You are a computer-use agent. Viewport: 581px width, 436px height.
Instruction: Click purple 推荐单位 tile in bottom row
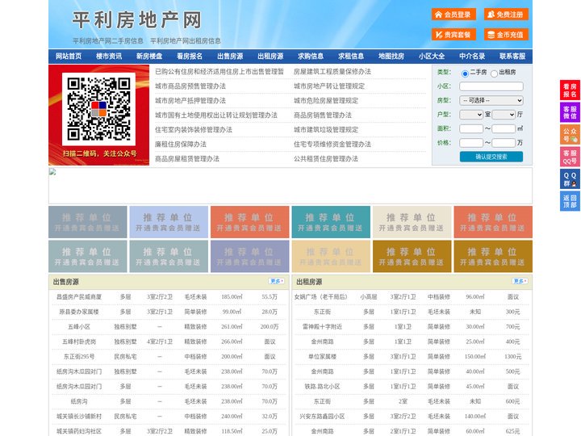249,257
